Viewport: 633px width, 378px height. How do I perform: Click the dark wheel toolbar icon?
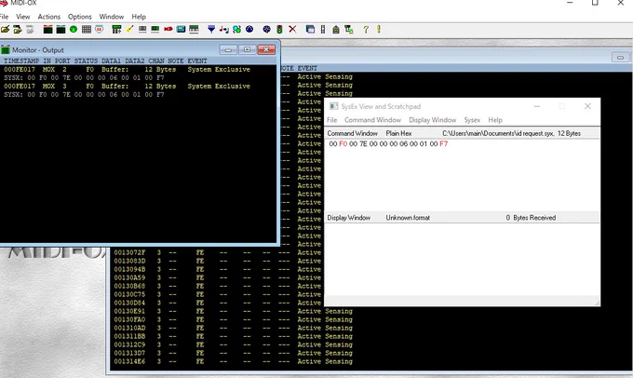266,29
